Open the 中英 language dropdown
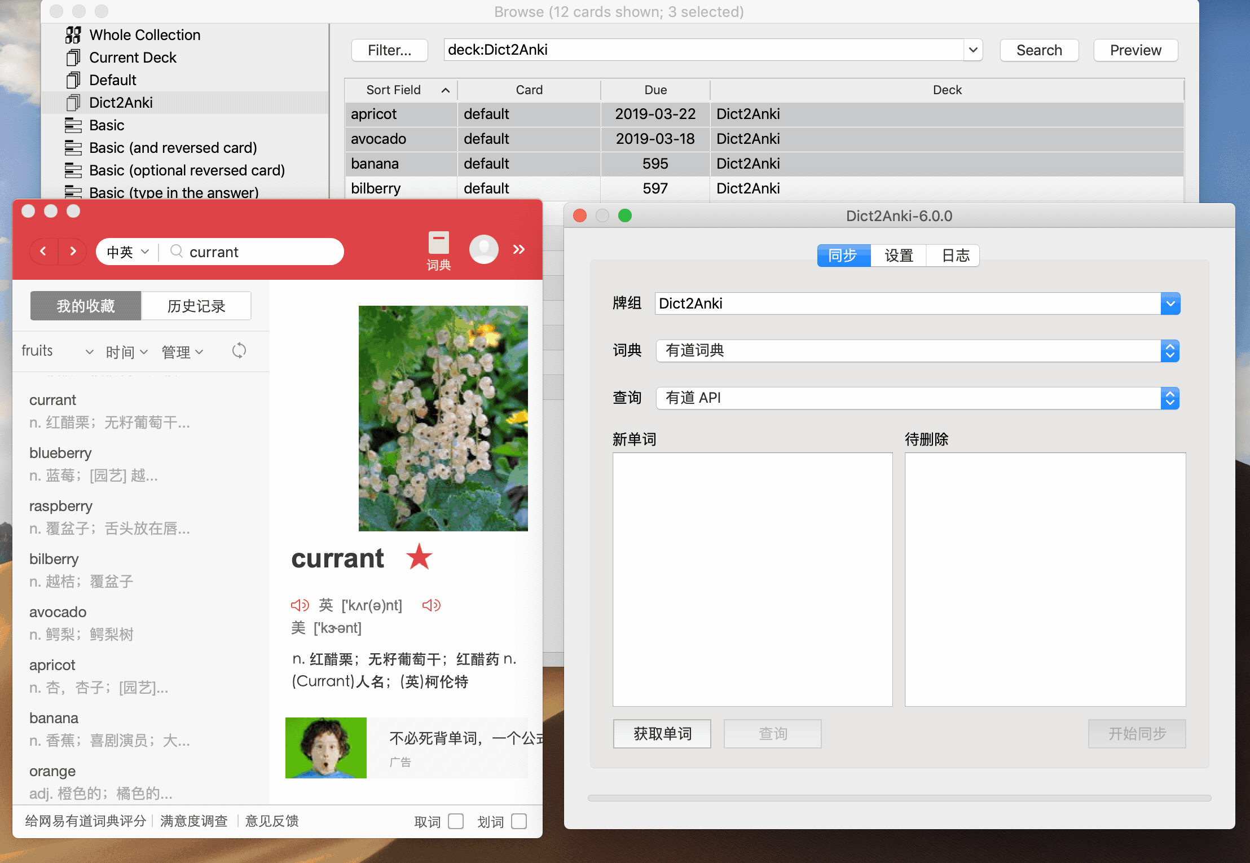Screen dimensions: 1250x863 click(125, 252)
